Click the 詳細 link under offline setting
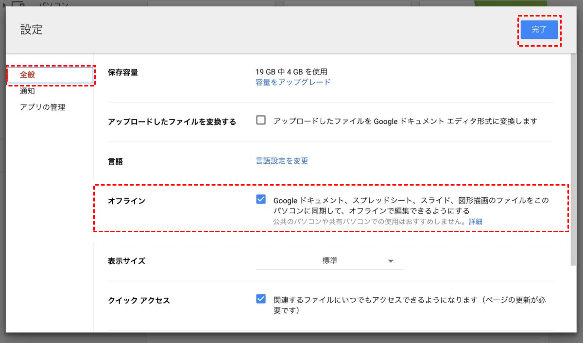Viewport: 583px width, 343px height. 476,222
